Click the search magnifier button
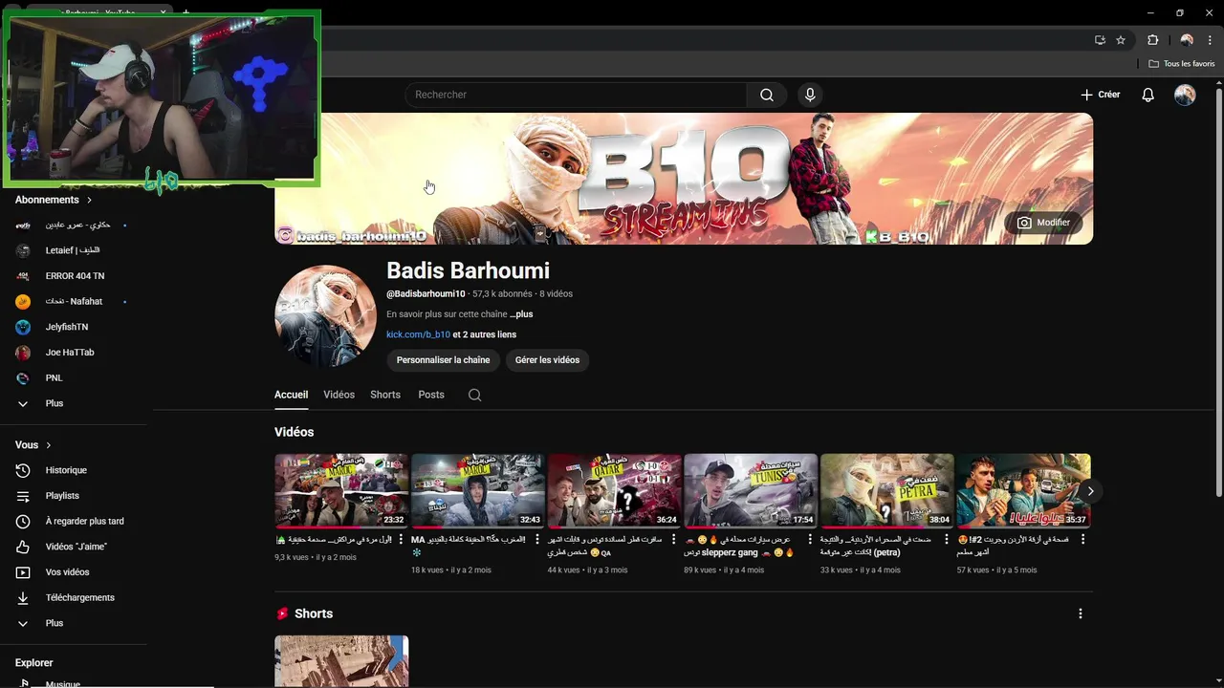The height and width of the screenshot is (688, 1224). point(767,95)
